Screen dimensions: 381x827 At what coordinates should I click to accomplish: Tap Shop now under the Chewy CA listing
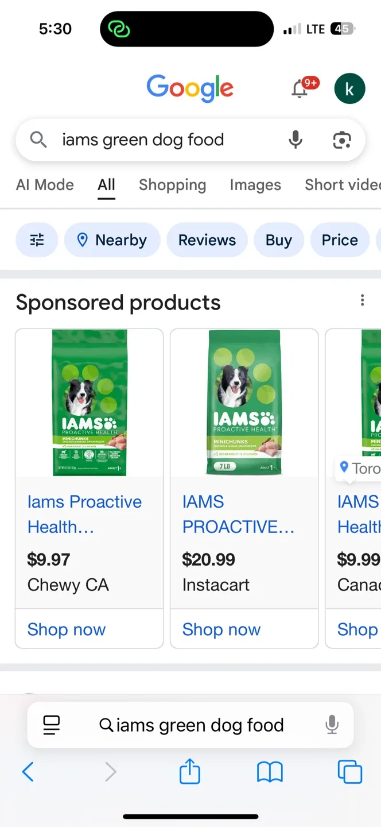click(x=66, y=629)
